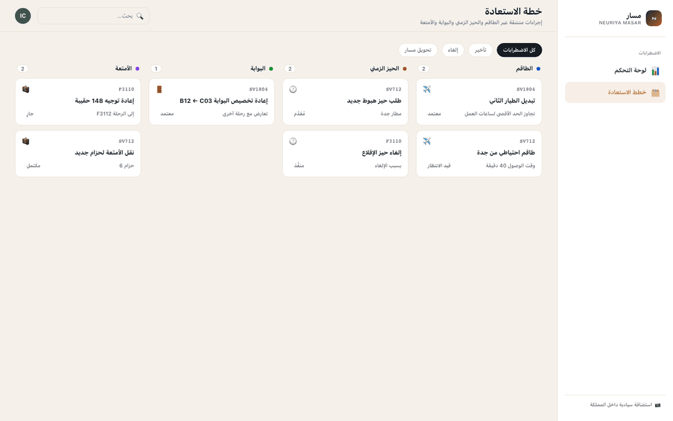Click the icon beside خطط الاستعادة in the sidebar

tap(655, 92)
